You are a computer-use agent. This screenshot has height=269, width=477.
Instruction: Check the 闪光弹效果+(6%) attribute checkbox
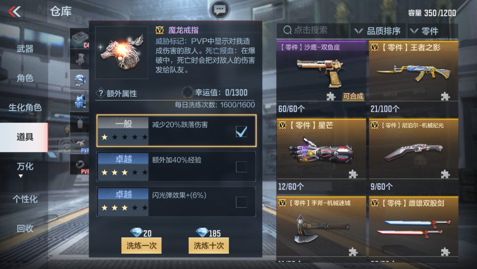241,202
